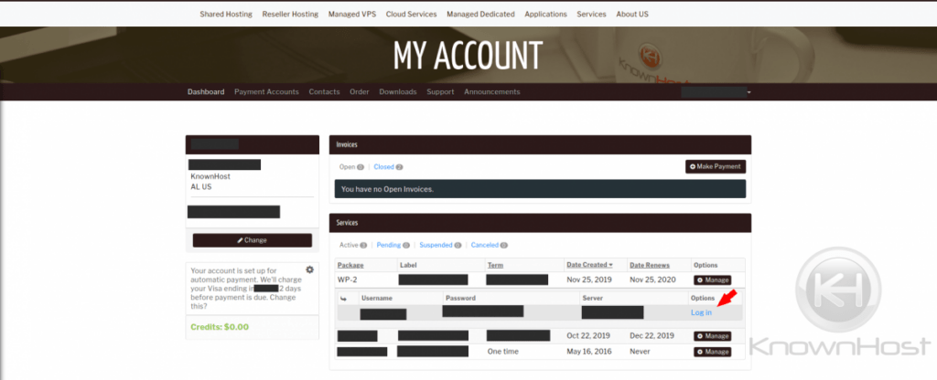This screenshot has width=937, height=380.
Task: Open the About US menu
Action: click(632, 14)
